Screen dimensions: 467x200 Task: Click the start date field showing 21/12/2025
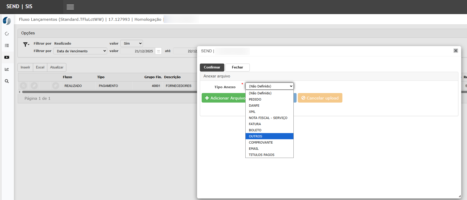tap(138, 51)
